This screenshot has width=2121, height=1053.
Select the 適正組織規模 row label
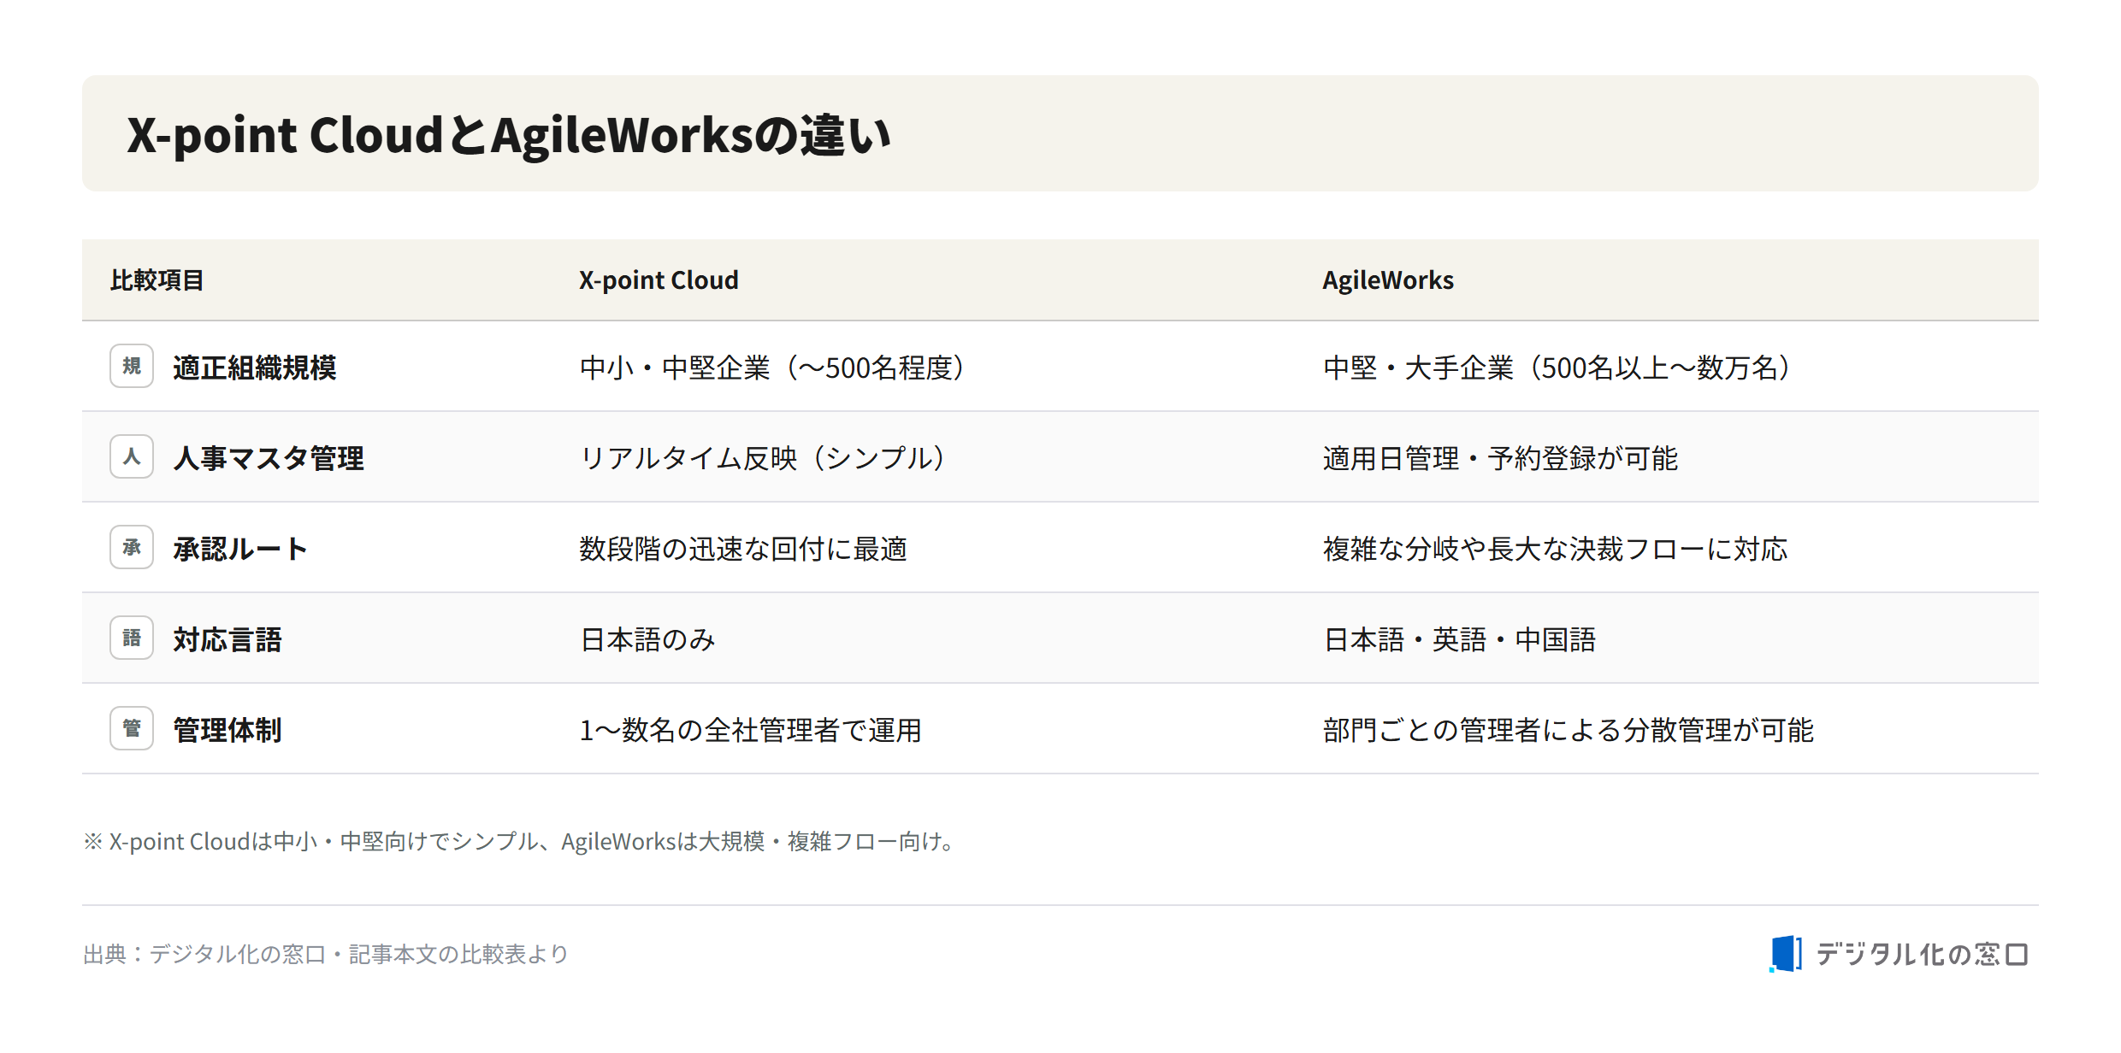[x=255, y=368]
